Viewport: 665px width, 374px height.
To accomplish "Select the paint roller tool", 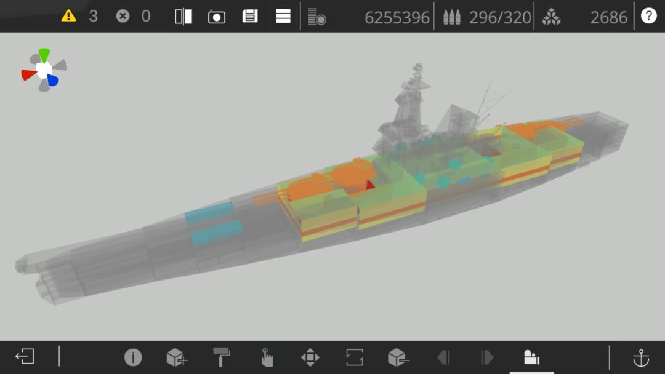I will coord(222,357).
